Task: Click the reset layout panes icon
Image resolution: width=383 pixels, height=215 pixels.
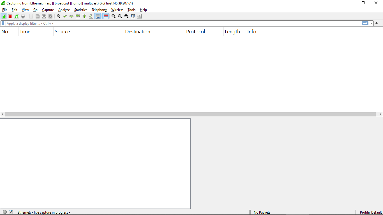Action: (139, 16)
